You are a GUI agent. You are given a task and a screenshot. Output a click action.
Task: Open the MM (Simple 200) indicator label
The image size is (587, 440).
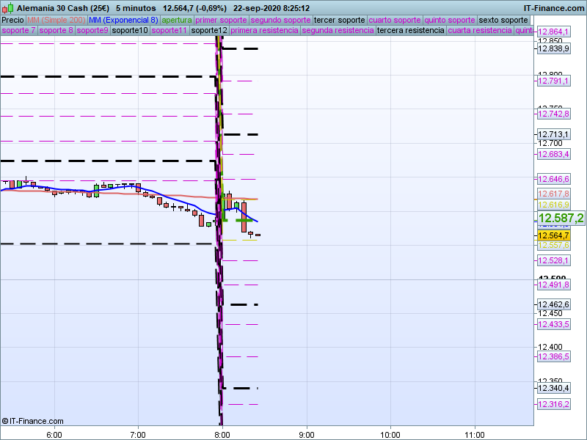click(56, 21)
